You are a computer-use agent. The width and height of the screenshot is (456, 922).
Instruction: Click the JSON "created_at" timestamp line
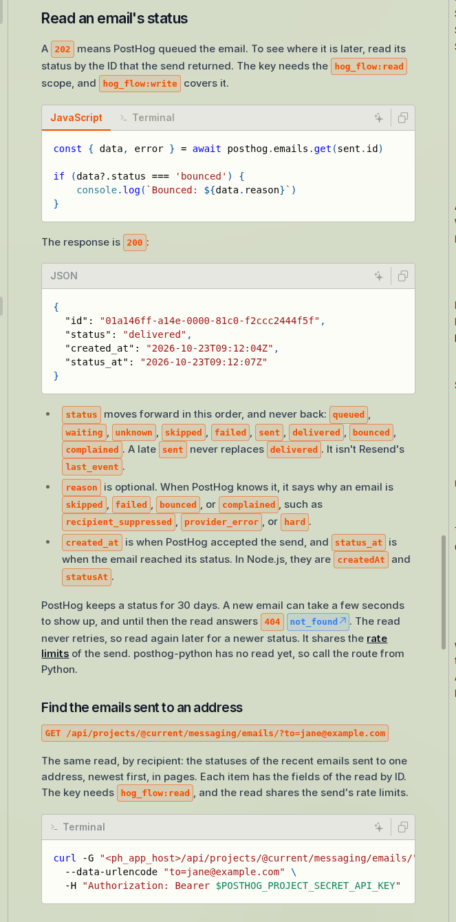[171, 348]
